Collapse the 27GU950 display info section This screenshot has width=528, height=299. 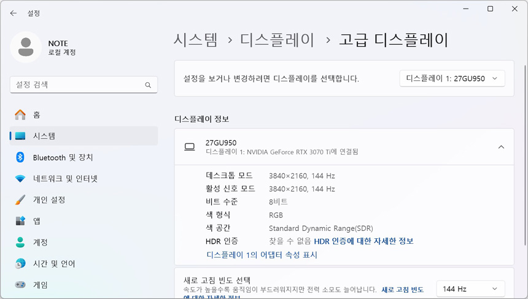pos(501,147)
